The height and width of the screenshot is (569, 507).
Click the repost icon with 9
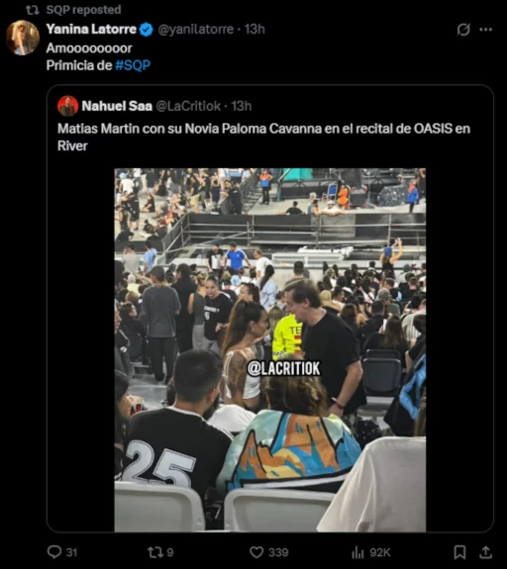click(153, 552)
